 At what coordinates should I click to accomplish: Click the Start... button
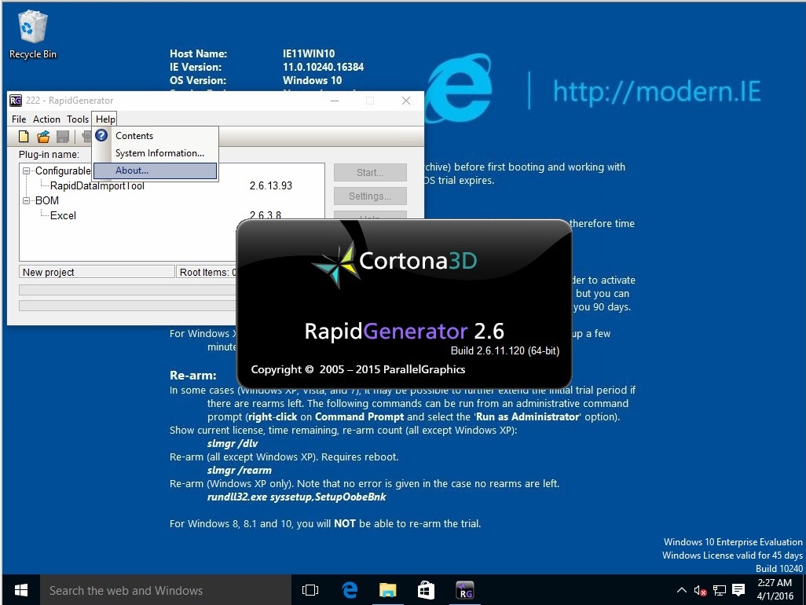pyautogui.click(x=370, y=173)
